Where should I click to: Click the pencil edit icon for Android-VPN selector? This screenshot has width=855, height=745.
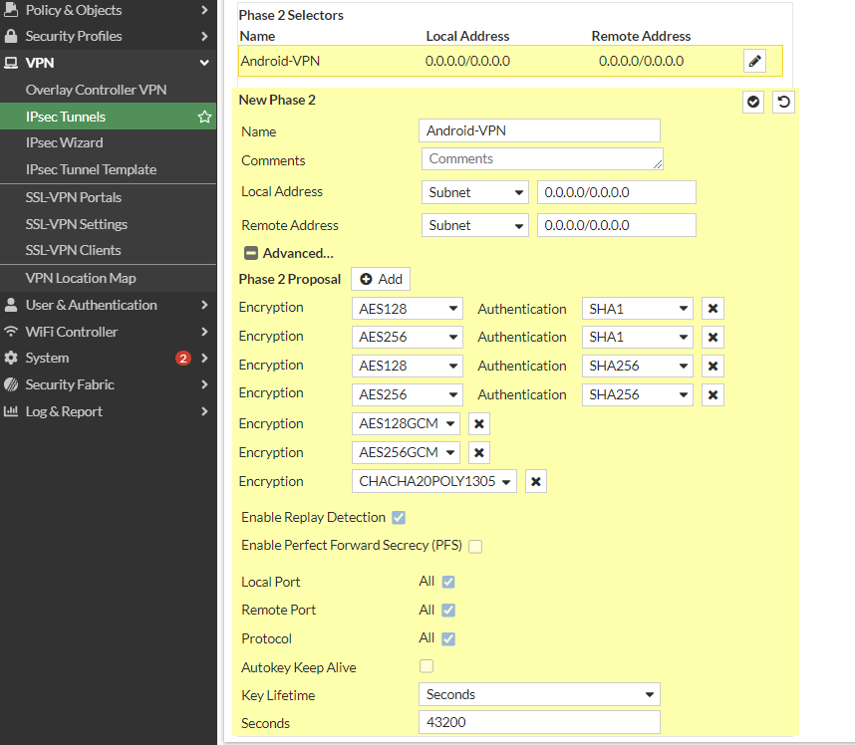pyautogui.click(x=754, y=62)
